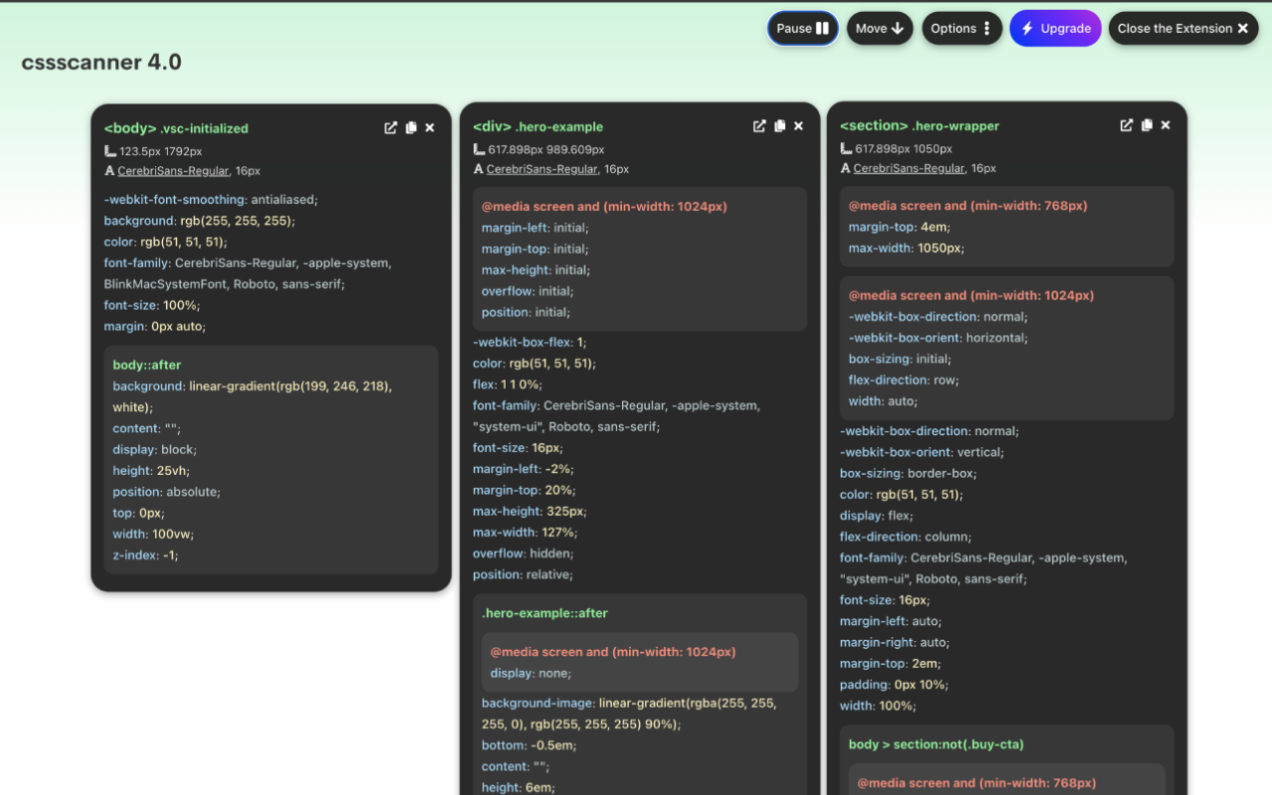Viewport: 1272px width, 795px height.
Task: Open the .hero-example card externally
Action: point(759,126)
